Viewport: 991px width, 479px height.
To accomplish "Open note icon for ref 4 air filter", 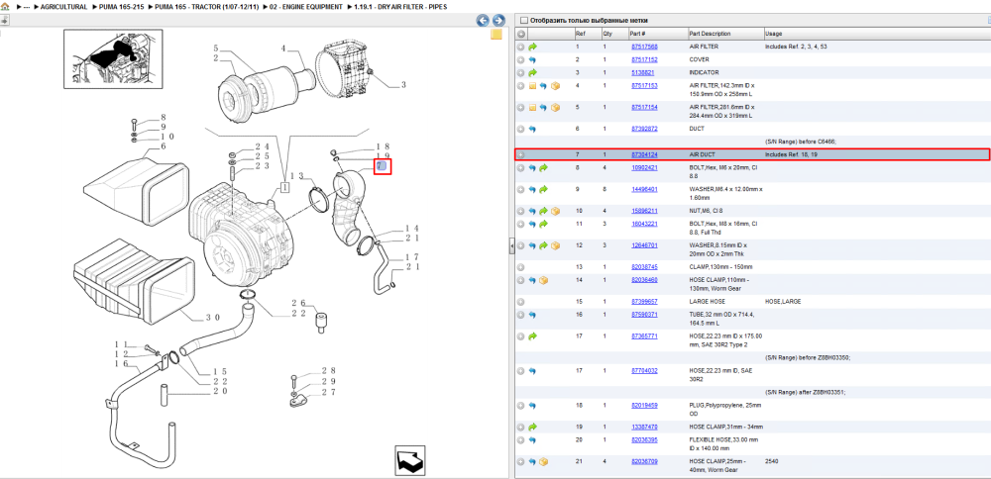I will point(532,86).
